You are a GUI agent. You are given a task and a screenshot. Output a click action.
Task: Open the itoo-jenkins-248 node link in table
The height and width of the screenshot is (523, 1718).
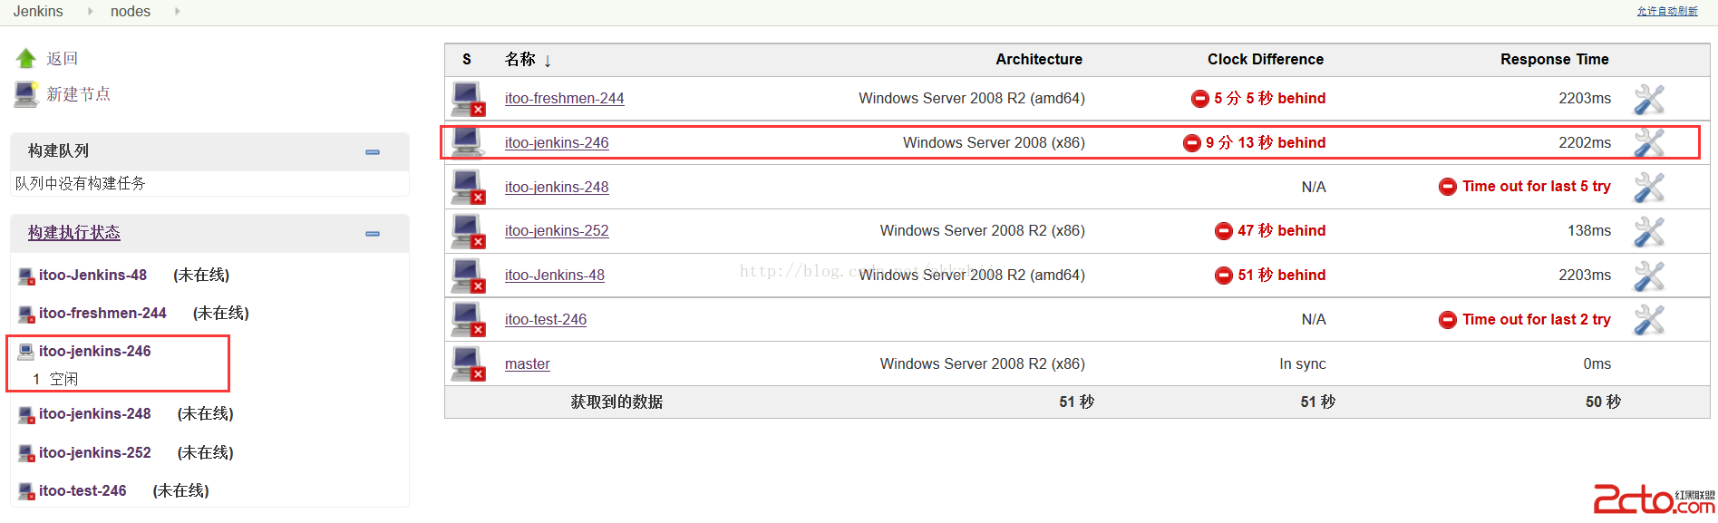click(x=557, y=187)
